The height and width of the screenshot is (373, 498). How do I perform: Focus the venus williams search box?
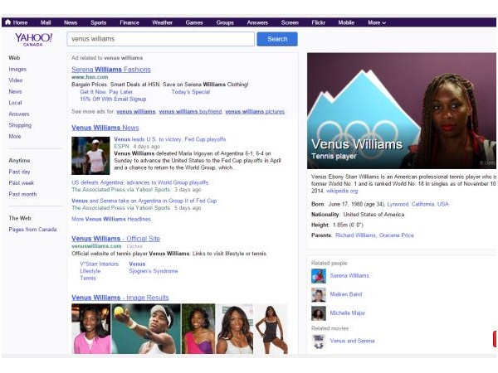tap(161, 39)
